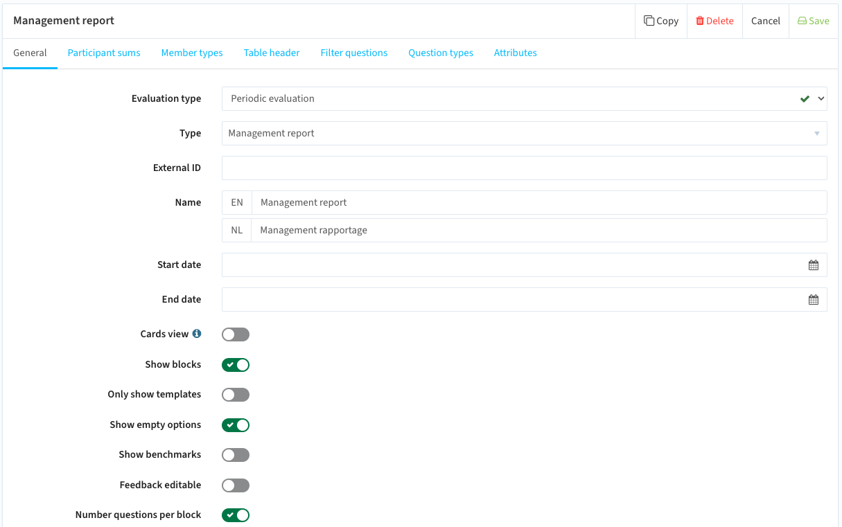Viewport: 842px width, 527px height.
Task: Click into the Start date field
Action: pos(525,265)
